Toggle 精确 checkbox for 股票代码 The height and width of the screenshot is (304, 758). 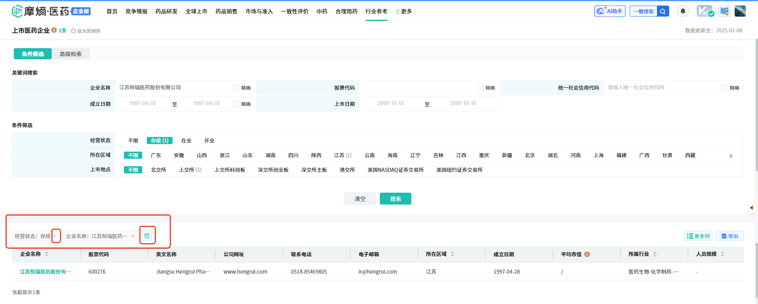(x=481, y=88)
